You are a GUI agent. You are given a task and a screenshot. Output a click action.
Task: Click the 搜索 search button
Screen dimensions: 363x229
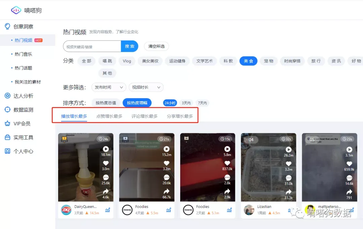(130, 46)
